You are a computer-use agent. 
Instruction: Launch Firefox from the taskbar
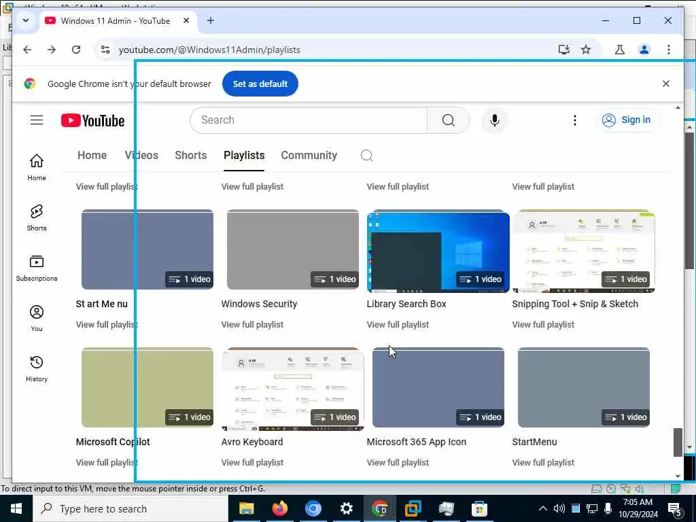click(x=279, y=508)
